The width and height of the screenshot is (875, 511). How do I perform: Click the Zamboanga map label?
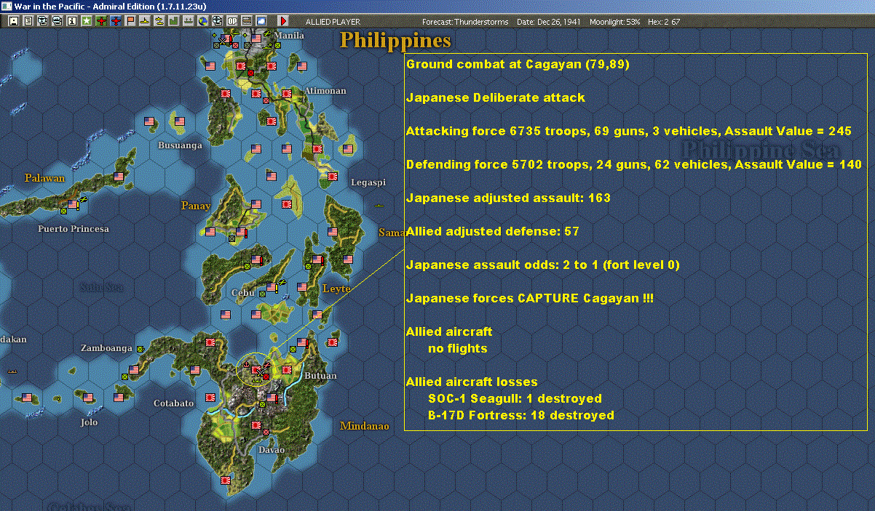106,348
